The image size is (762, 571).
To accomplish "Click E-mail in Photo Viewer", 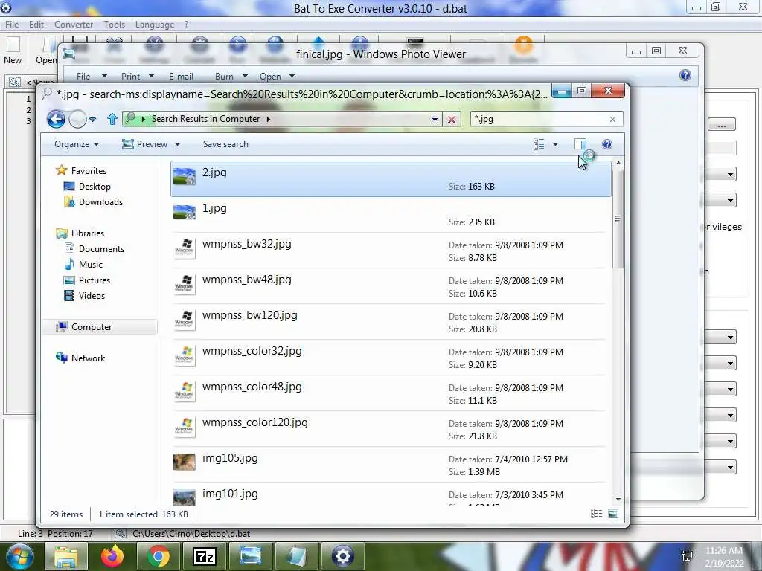I will [x=181, y=77].
